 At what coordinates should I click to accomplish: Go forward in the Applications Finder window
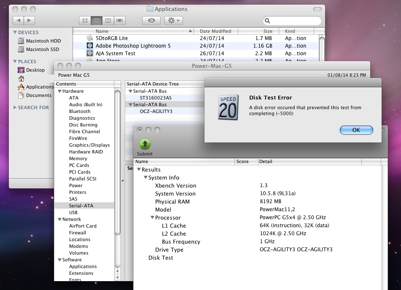pyautogui.click(x=29, y=21)
